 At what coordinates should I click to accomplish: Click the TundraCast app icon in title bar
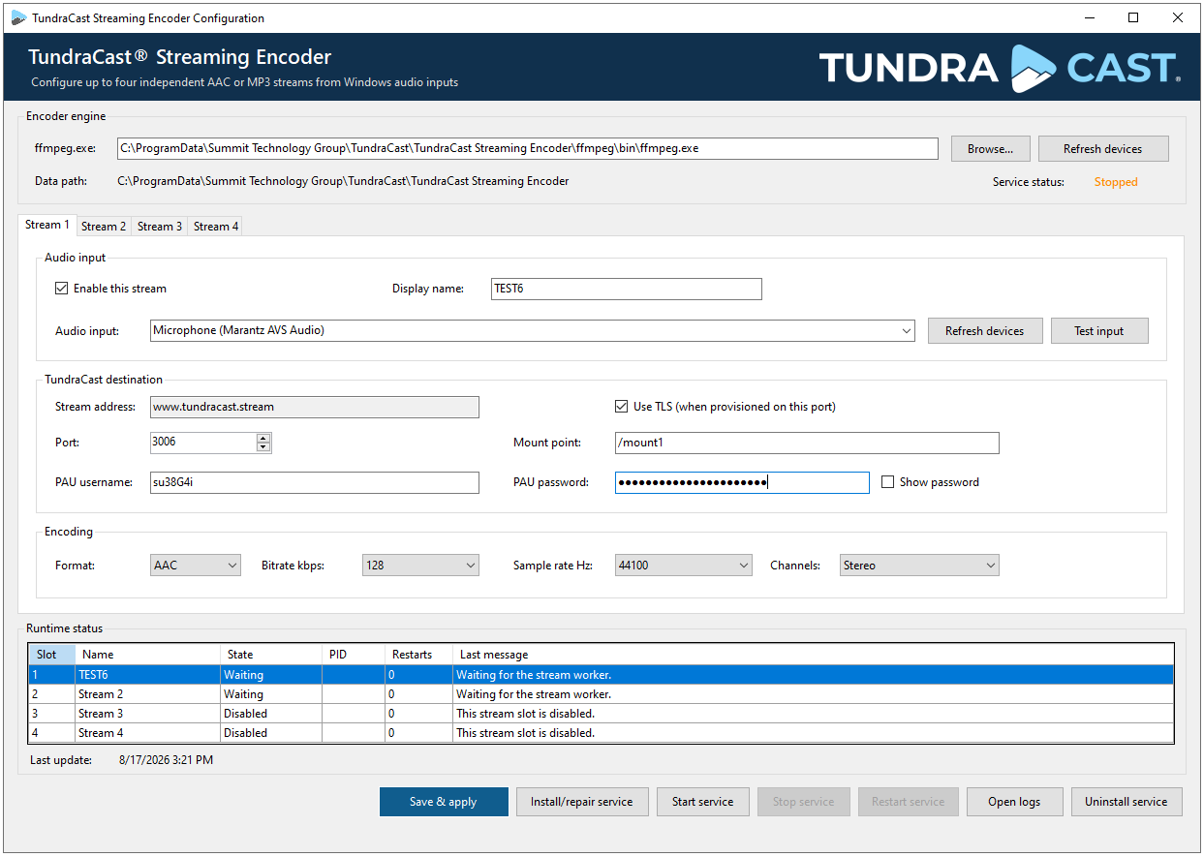coord(18,17)
